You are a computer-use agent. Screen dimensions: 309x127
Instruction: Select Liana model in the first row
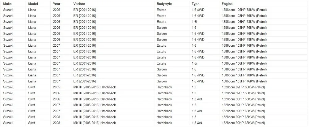tap(32, 10)
